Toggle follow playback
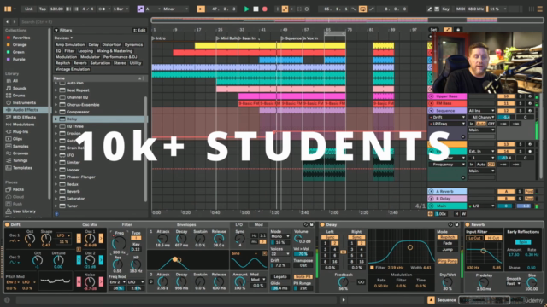 pos(201,9)
